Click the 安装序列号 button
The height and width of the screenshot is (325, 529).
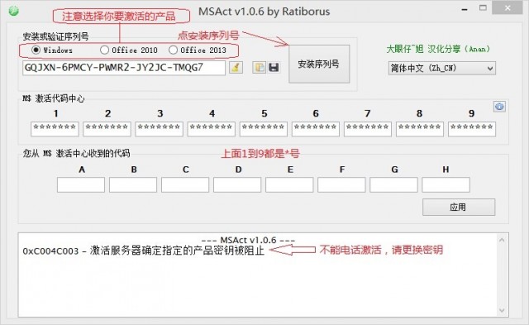(x=319, y=64)
